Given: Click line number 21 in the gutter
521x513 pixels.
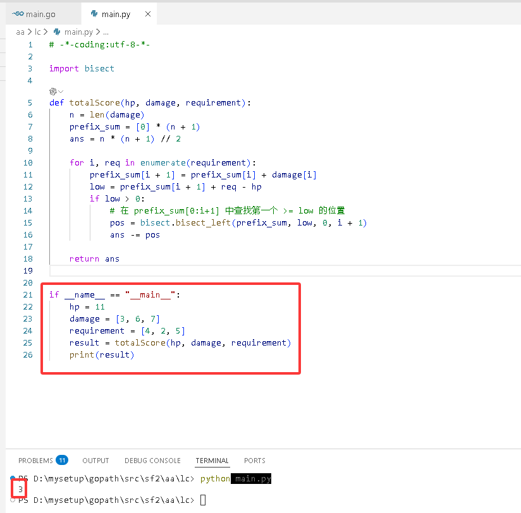Looking at the screenshot, I should 28,295.
